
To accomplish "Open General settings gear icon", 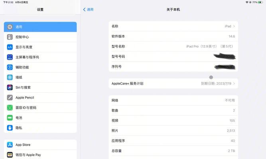I will [x=10, y=27].
